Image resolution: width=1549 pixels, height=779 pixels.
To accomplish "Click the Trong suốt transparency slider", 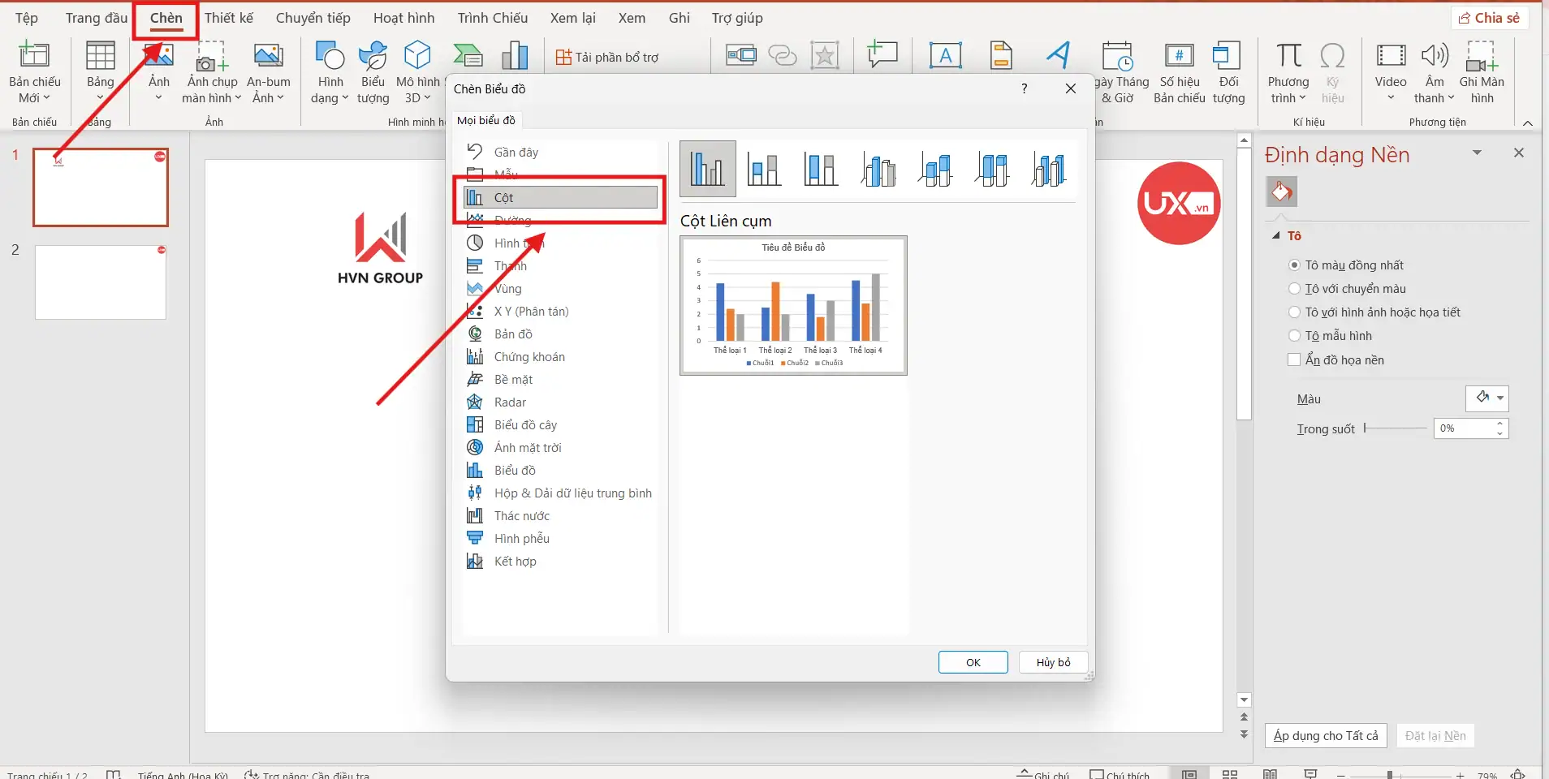I will pos(1396,428).
